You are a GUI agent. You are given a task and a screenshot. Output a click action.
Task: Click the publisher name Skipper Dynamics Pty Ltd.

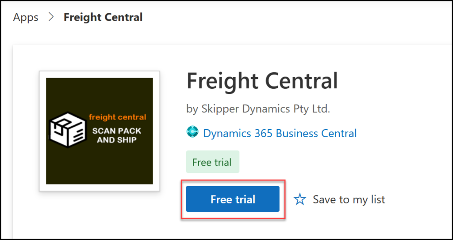[265, 109]
